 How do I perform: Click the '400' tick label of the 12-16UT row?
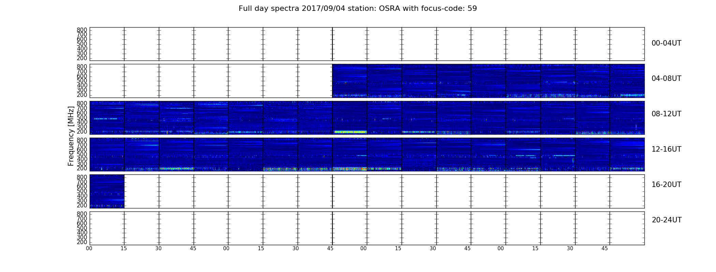click(x=82, y=159)
